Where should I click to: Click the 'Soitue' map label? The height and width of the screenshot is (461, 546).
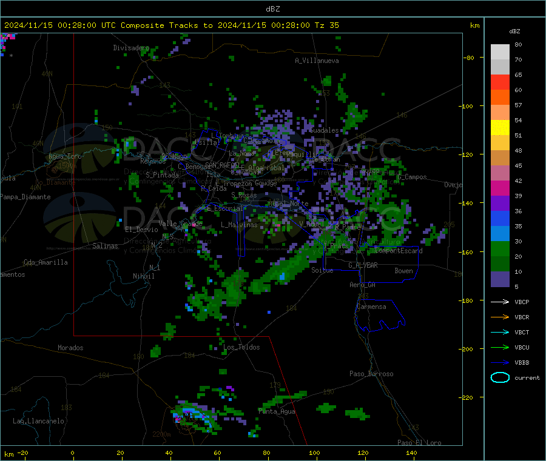click(x=322, y=270)
